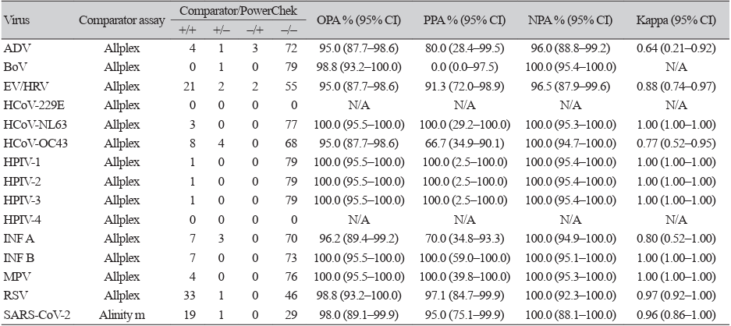
Task: Click the SARS-CoV-2 virus name
Action: [x=33, y=313]
